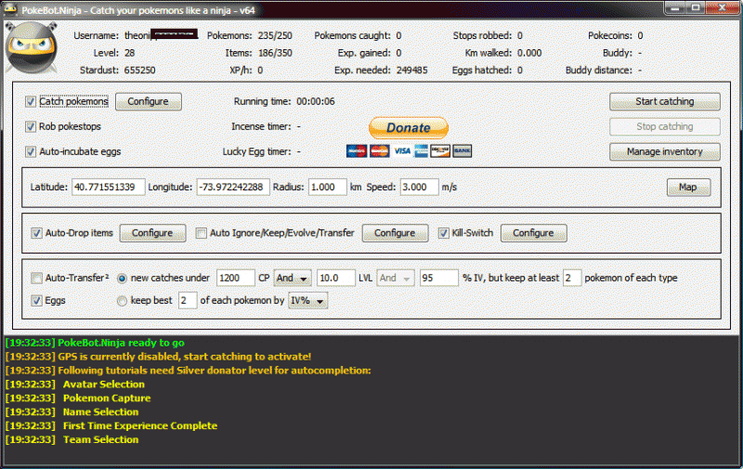743x469 pixels.
Task: Enable Auto Ignore/Keep/Evolve/Transfer checkbox
Action: pos(202,233)
